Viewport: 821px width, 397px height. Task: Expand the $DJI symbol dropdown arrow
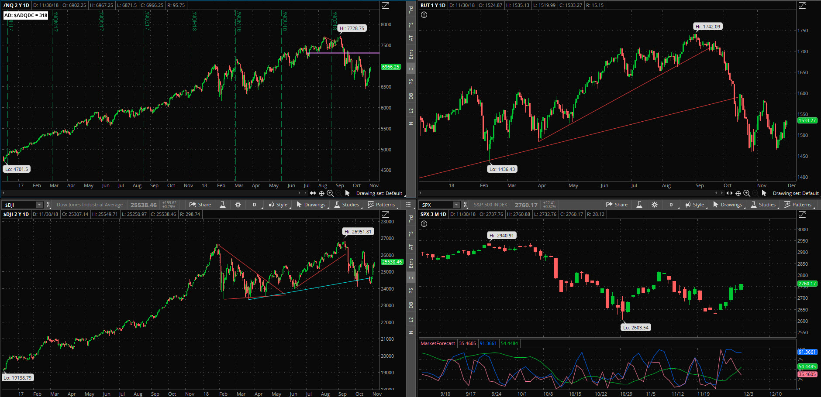39,205
